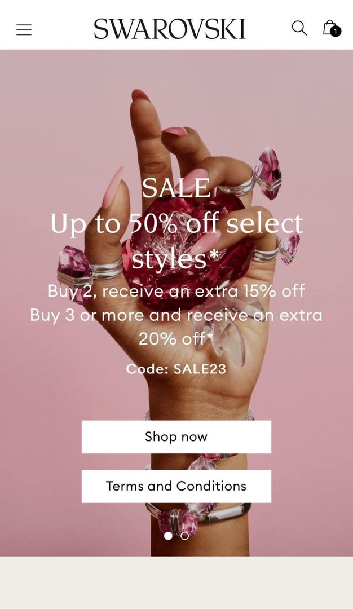Click the Code: SALE23 promo text
353x609 pixels.
[176, 368]
